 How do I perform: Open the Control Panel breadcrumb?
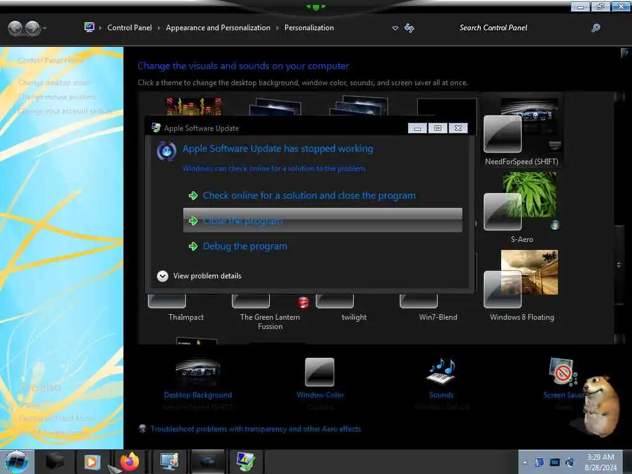(130, 28)
